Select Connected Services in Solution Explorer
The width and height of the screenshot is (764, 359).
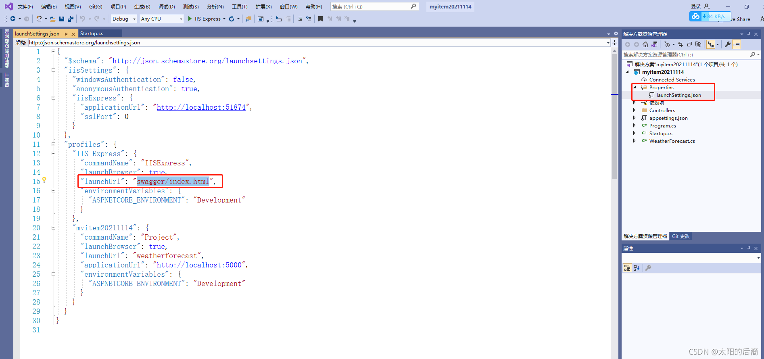click(x=672, y=79)
